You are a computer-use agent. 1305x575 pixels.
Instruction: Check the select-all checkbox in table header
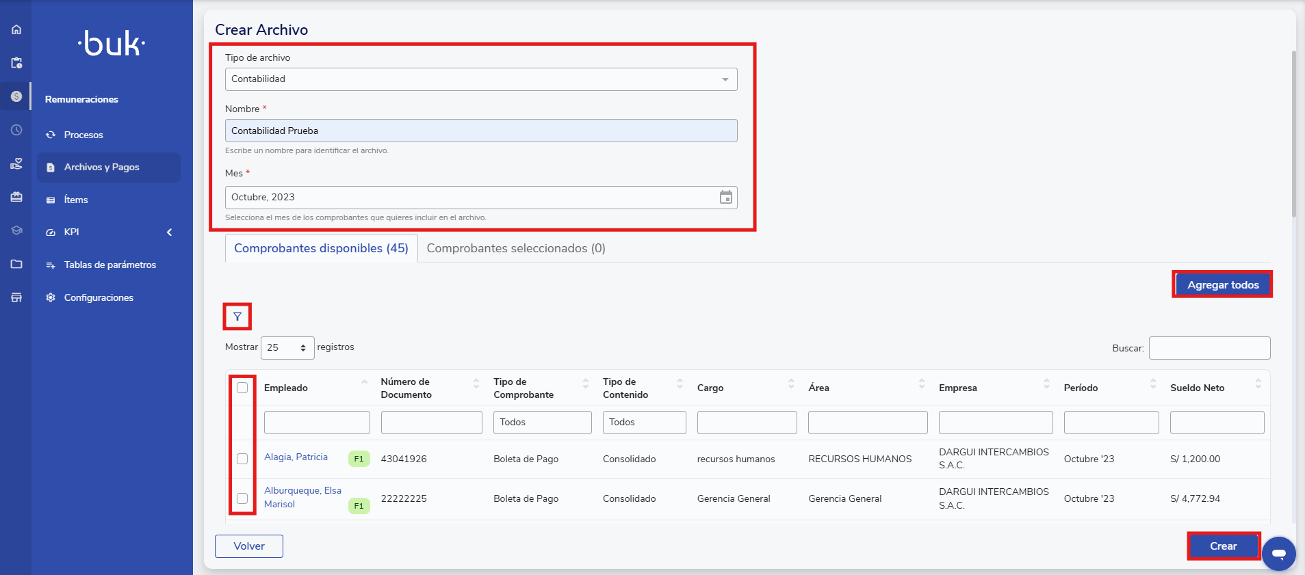(x=242, y=388)
